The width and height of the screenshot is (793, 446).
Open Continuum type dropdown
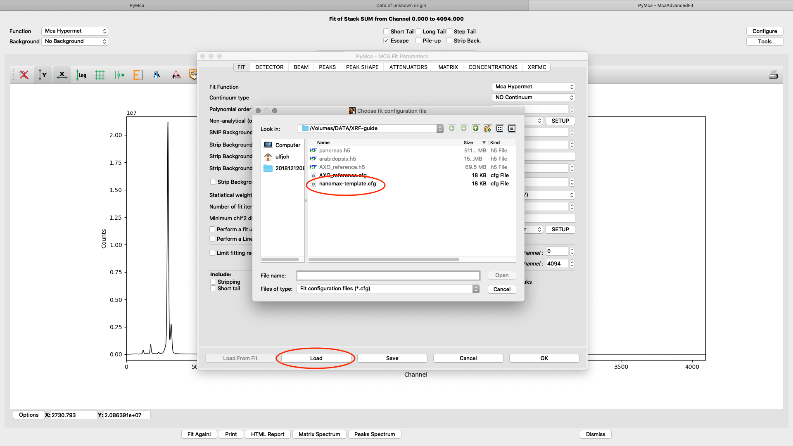pos(534,97)
